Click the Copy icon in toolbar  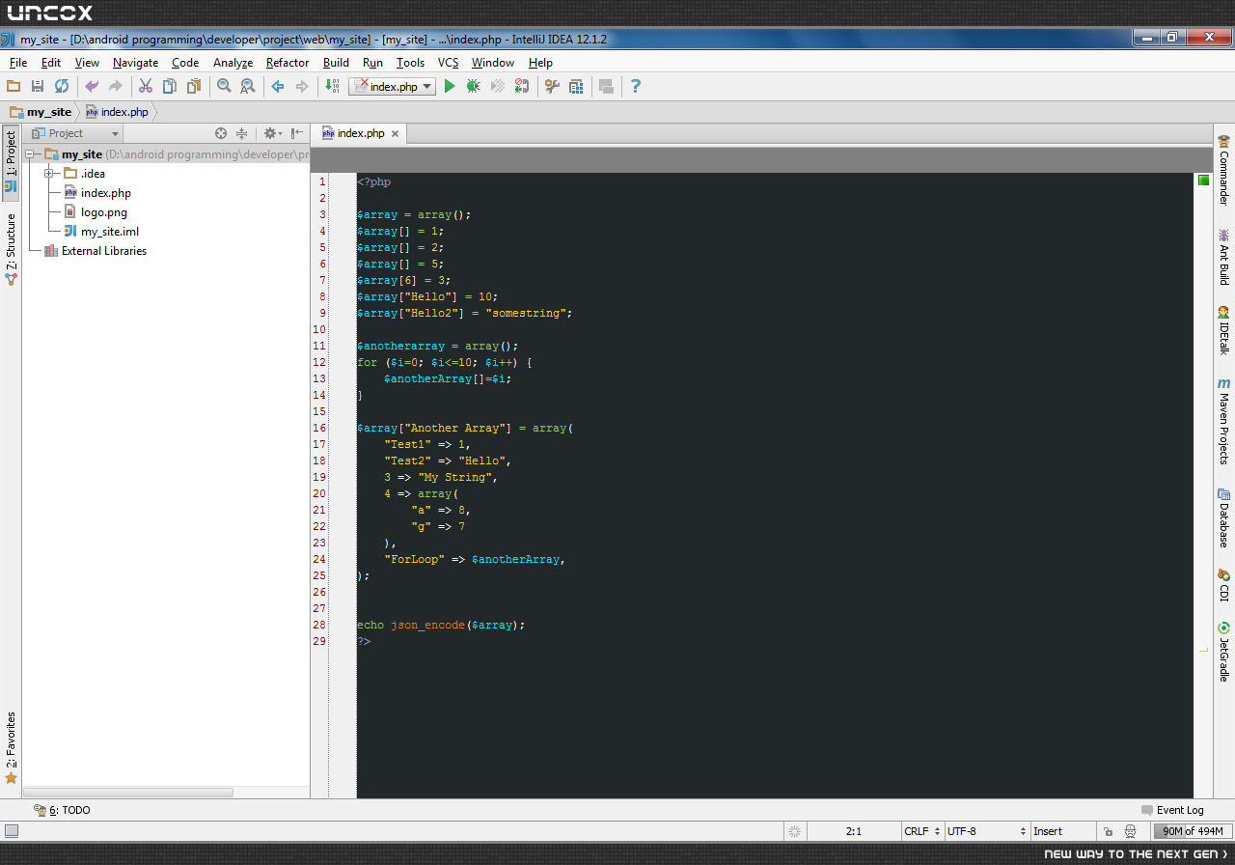(x=170, y=87)
